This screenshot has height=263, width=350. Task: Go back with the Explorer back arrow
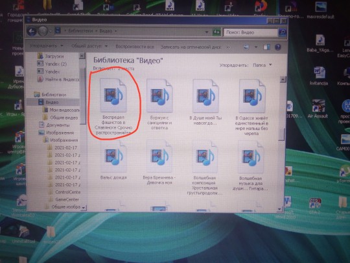32,32
